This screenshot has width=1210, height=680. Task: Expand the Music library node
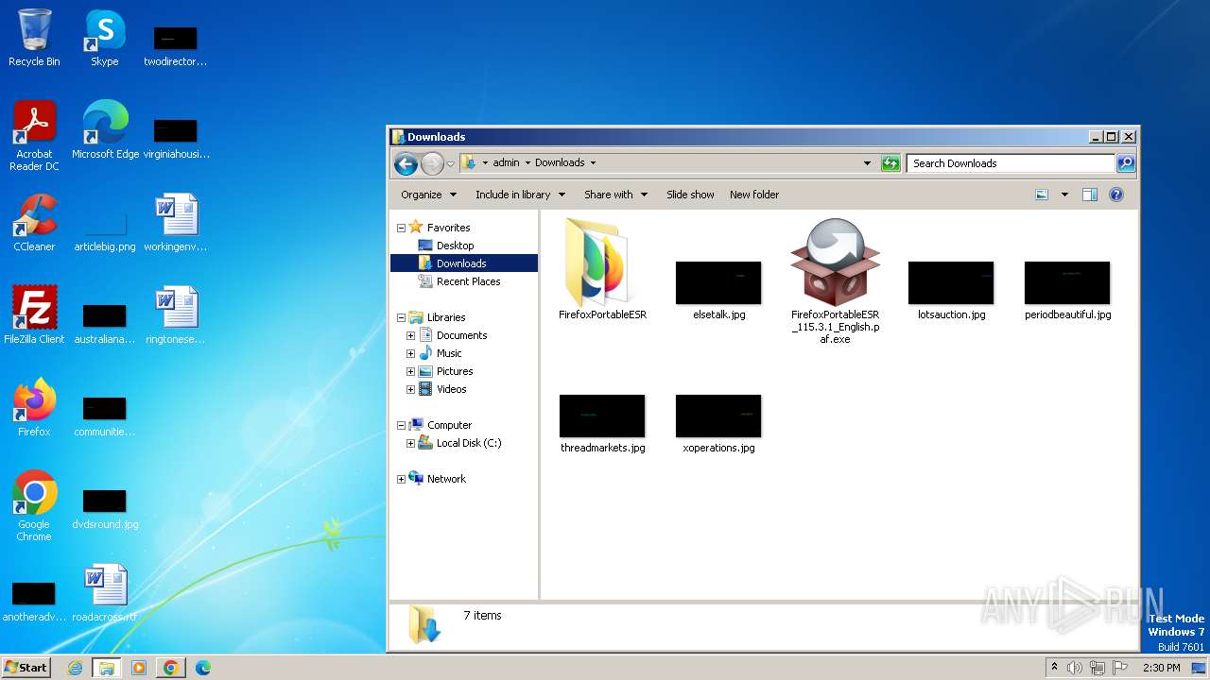pos(410,353)
